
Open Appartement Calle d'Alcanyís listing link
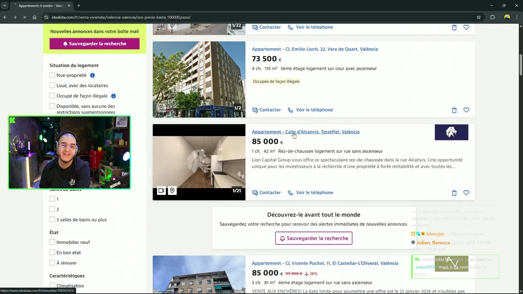tap(306, 132)
